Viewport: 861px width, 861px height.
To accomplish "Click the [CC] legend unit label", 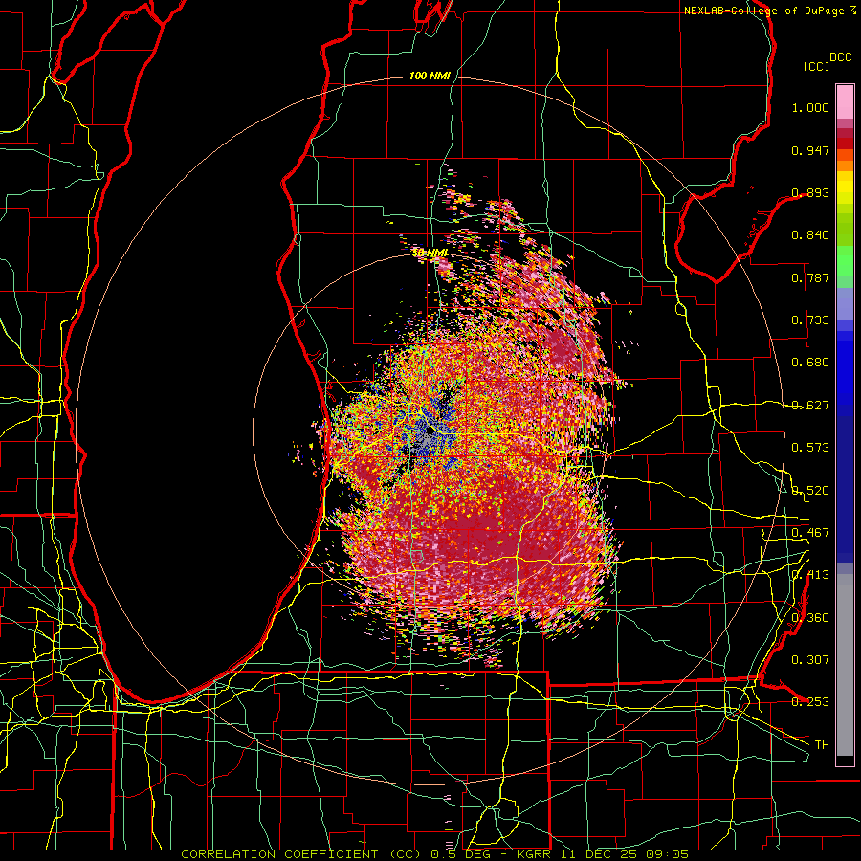I will (x=816, y=66).
